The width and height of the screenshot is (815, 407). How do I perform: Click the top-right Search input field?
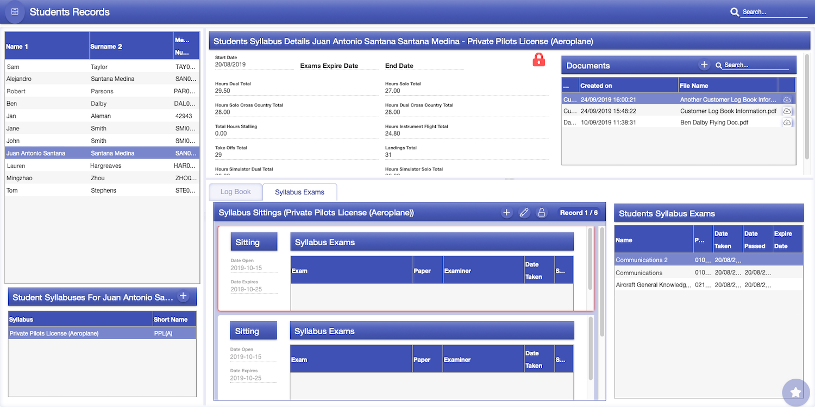pos(773,11)
